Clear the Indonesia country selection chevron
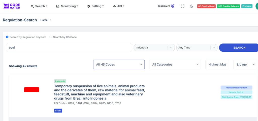Image resolution: width=258 pixels, height=121 pixels. (171, 48)
